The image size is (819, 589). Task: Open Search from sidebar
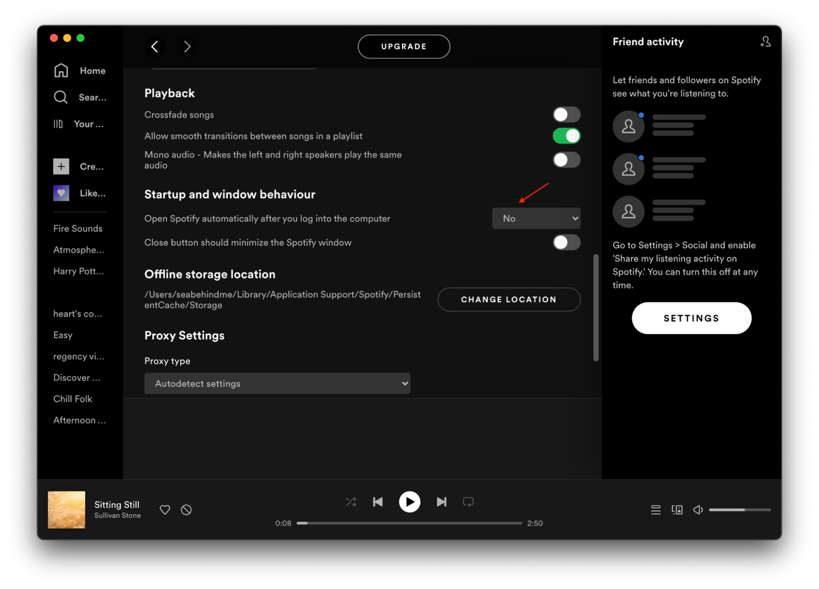79,97
